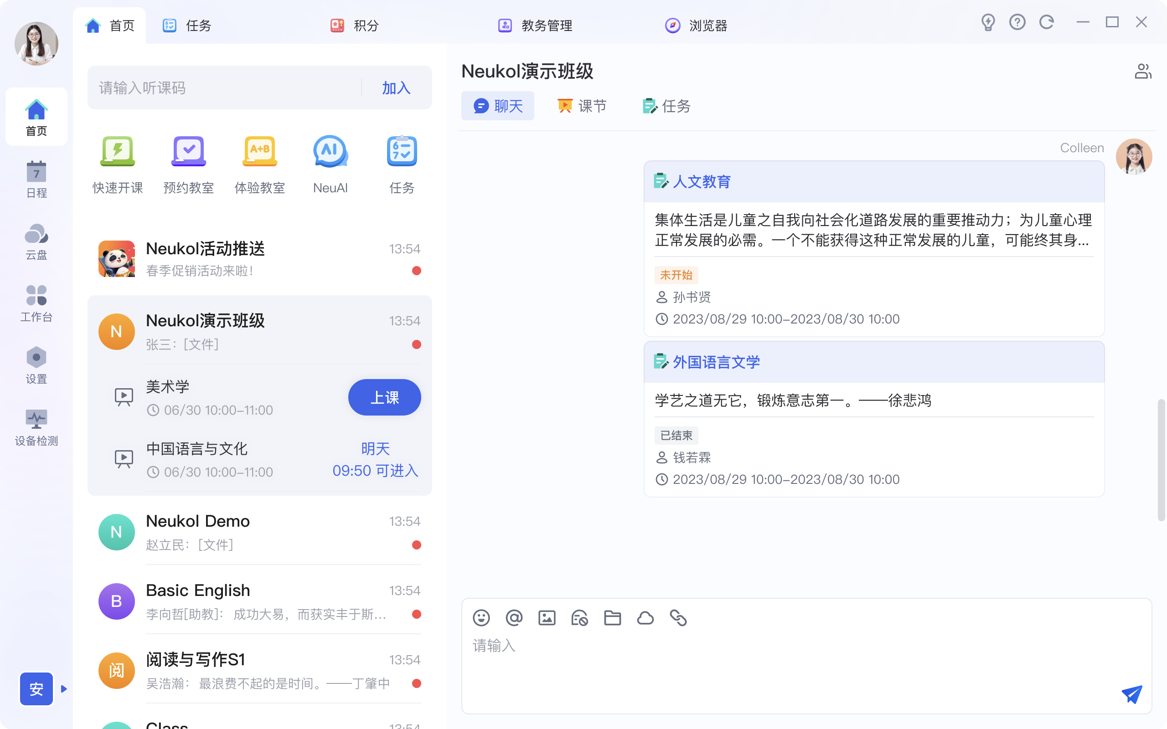Open 设备检测 device check in sidebar
Viewport: 1167px width, 729px height.
click(x=36, y=427)
